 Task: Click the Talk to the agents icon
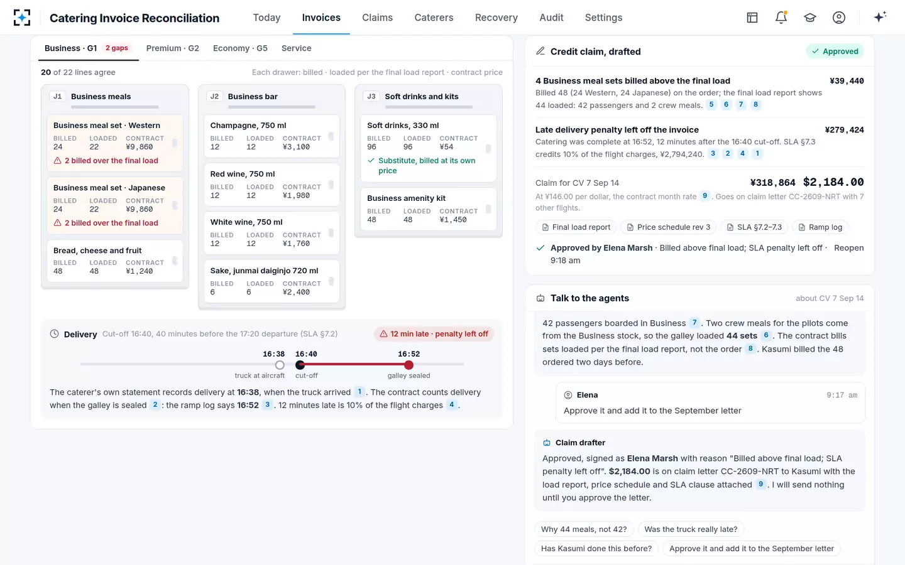(x=540, y=298)
